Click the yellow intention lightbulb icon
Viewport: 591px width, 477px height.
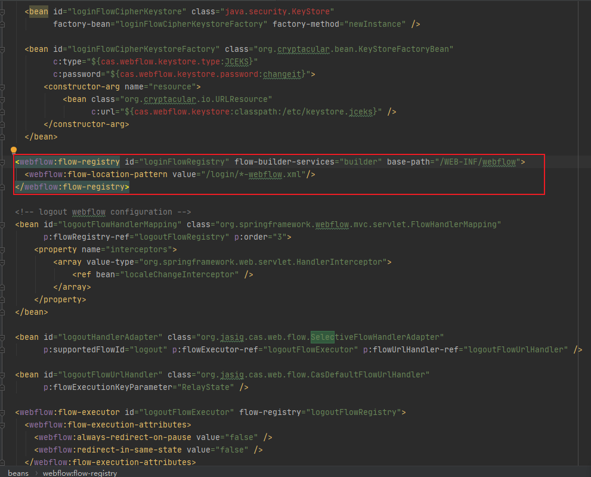14,150
